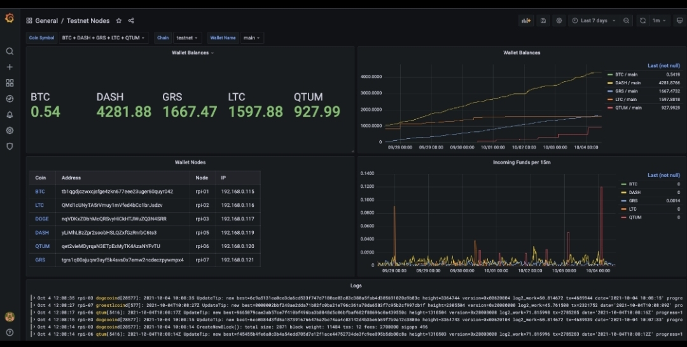This screenshot has width=687, height=347.
Task: Click the General folder breadcrumb
Action: coord(46,21)
